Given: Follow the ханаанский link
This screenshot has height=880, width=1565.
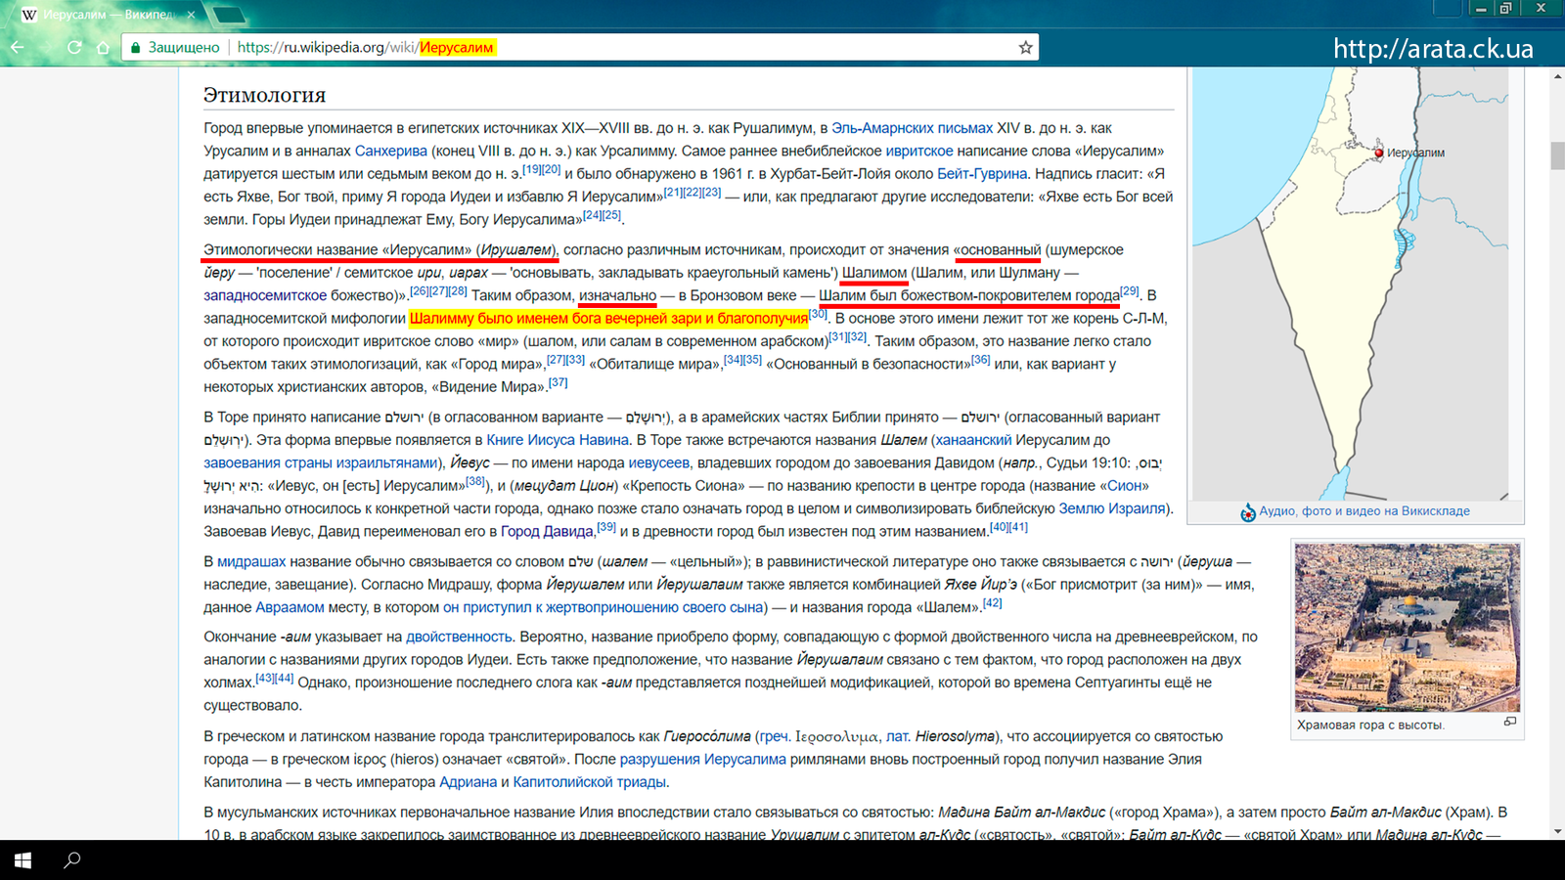Looking at the screenshot, I should point(973,440).
